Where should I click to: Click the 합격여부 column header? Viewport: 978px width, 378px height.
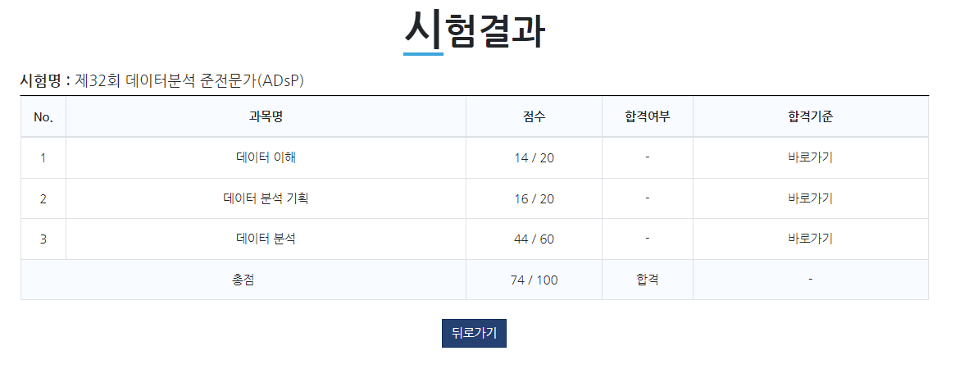[x=648, y=116]
